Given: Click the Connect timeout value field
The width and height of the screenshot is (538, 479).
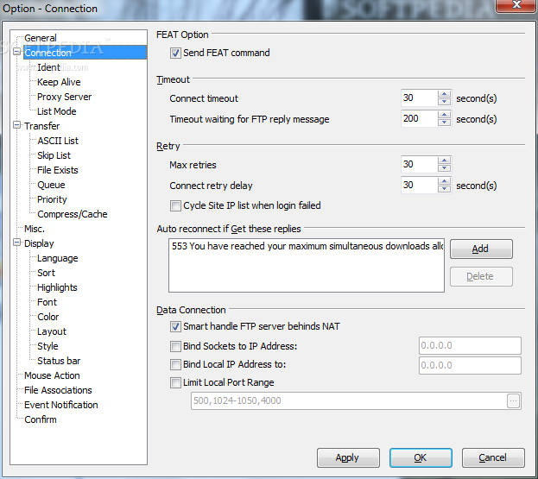Looking at the screenshot, I should coord(419,98).
